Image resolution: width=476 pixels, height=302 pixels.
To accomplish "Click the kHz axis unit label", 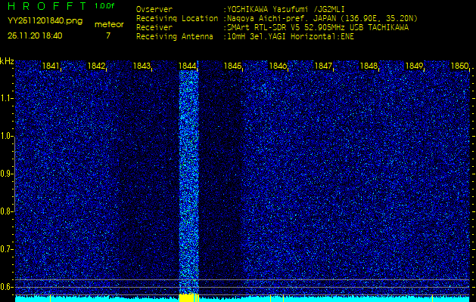I will click(7, 61).
